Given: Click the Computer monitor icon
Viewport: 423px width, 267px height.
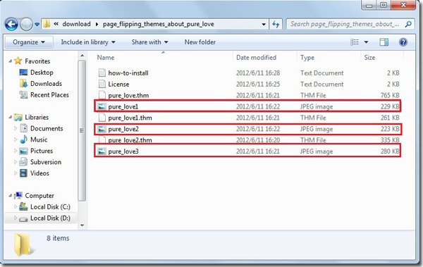Looking at the screenshot, I should [x=18, y=195].
